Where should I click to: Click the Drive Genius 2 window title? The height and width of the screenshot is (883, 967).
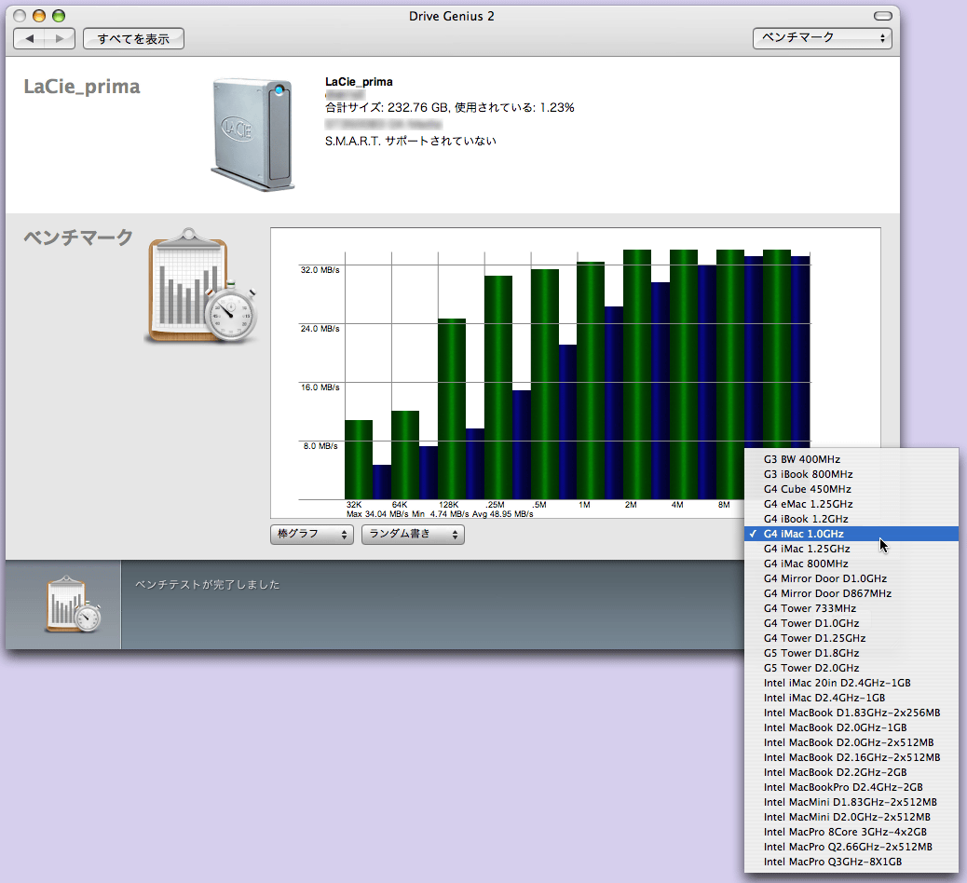click(452, 16)
